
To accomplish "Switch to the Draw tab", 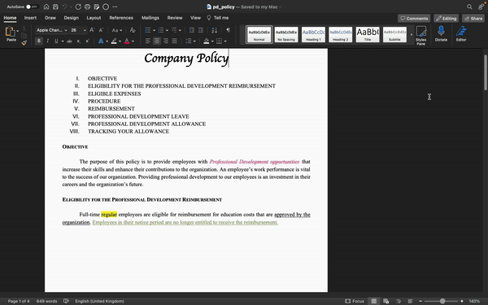I will [50, 18].
